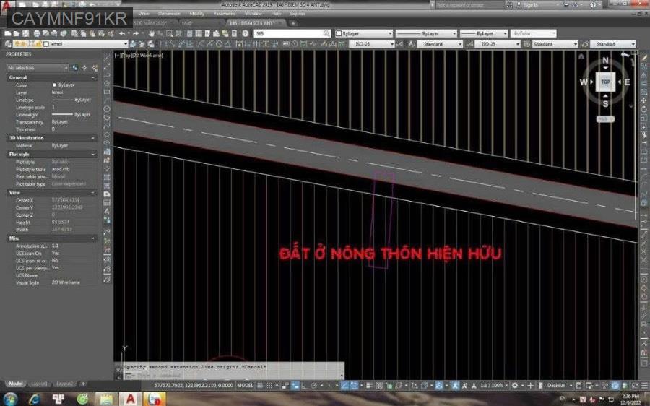The image size is (650, 406).
Task: Select the Line tool in the draw toolbar
Action: click(x=107, y=56)
